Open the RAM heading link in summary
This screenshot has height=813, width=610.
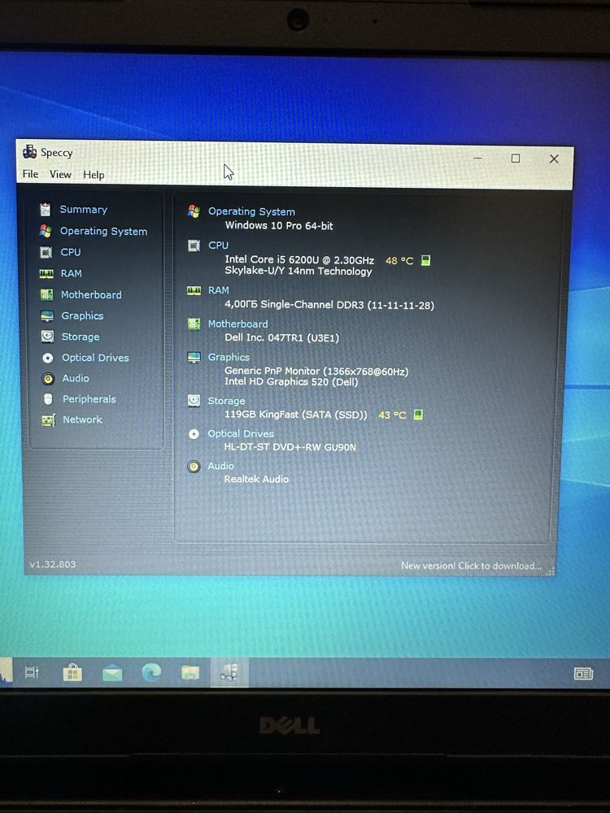coord(218,290)
